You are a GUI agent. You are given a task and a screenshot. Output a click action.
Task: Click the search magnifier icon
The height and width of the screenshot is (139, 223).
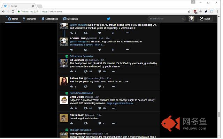(x=183, y=19)
